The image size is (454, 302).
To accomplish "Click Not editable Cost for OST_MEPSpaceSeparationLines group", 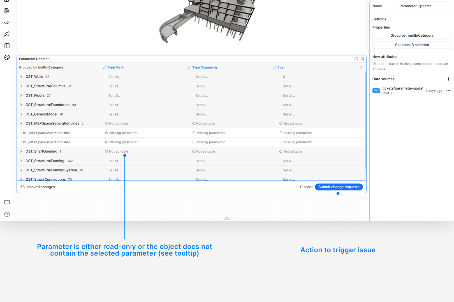I will coord(291,124).
